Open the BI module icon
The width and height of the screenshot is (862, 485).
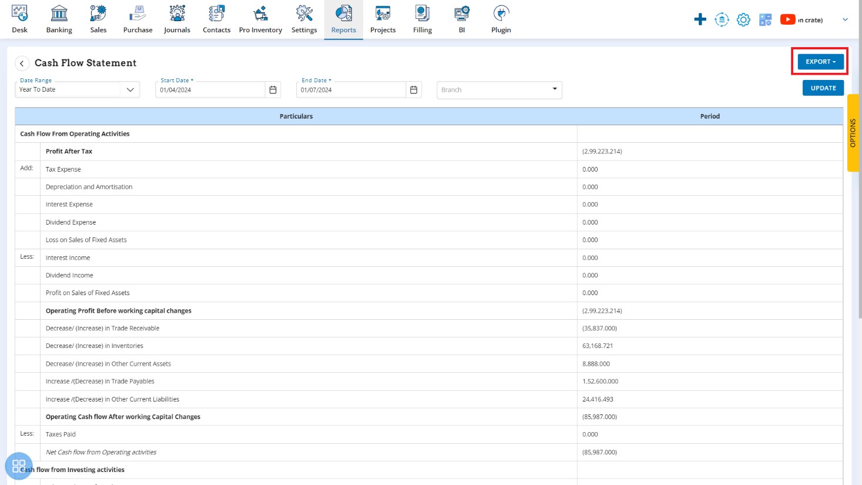coord(462,13)
